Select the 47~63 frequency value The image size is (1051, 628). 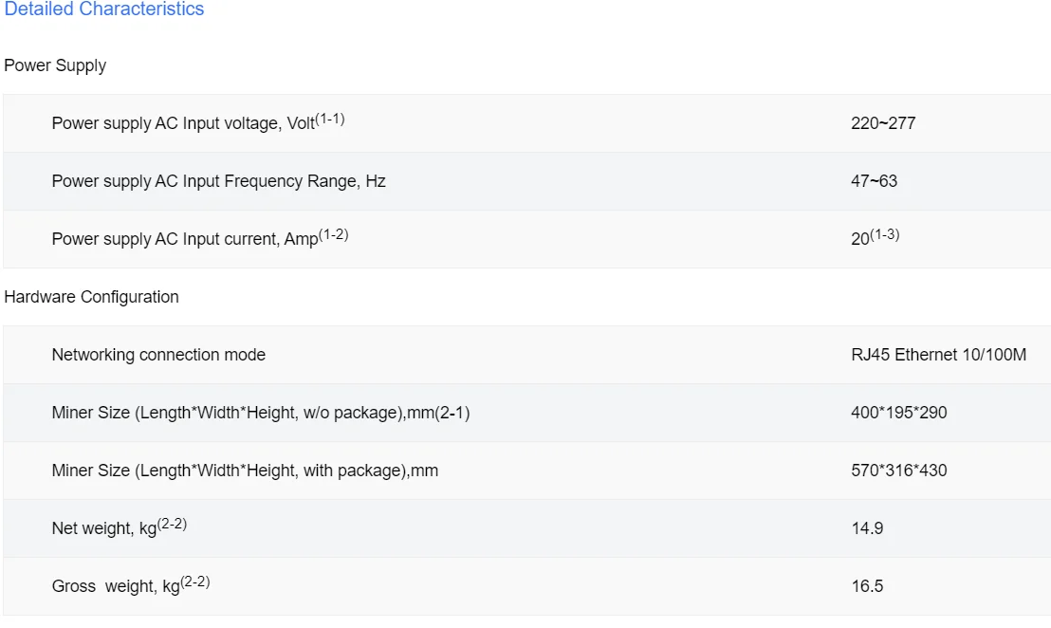874,181
